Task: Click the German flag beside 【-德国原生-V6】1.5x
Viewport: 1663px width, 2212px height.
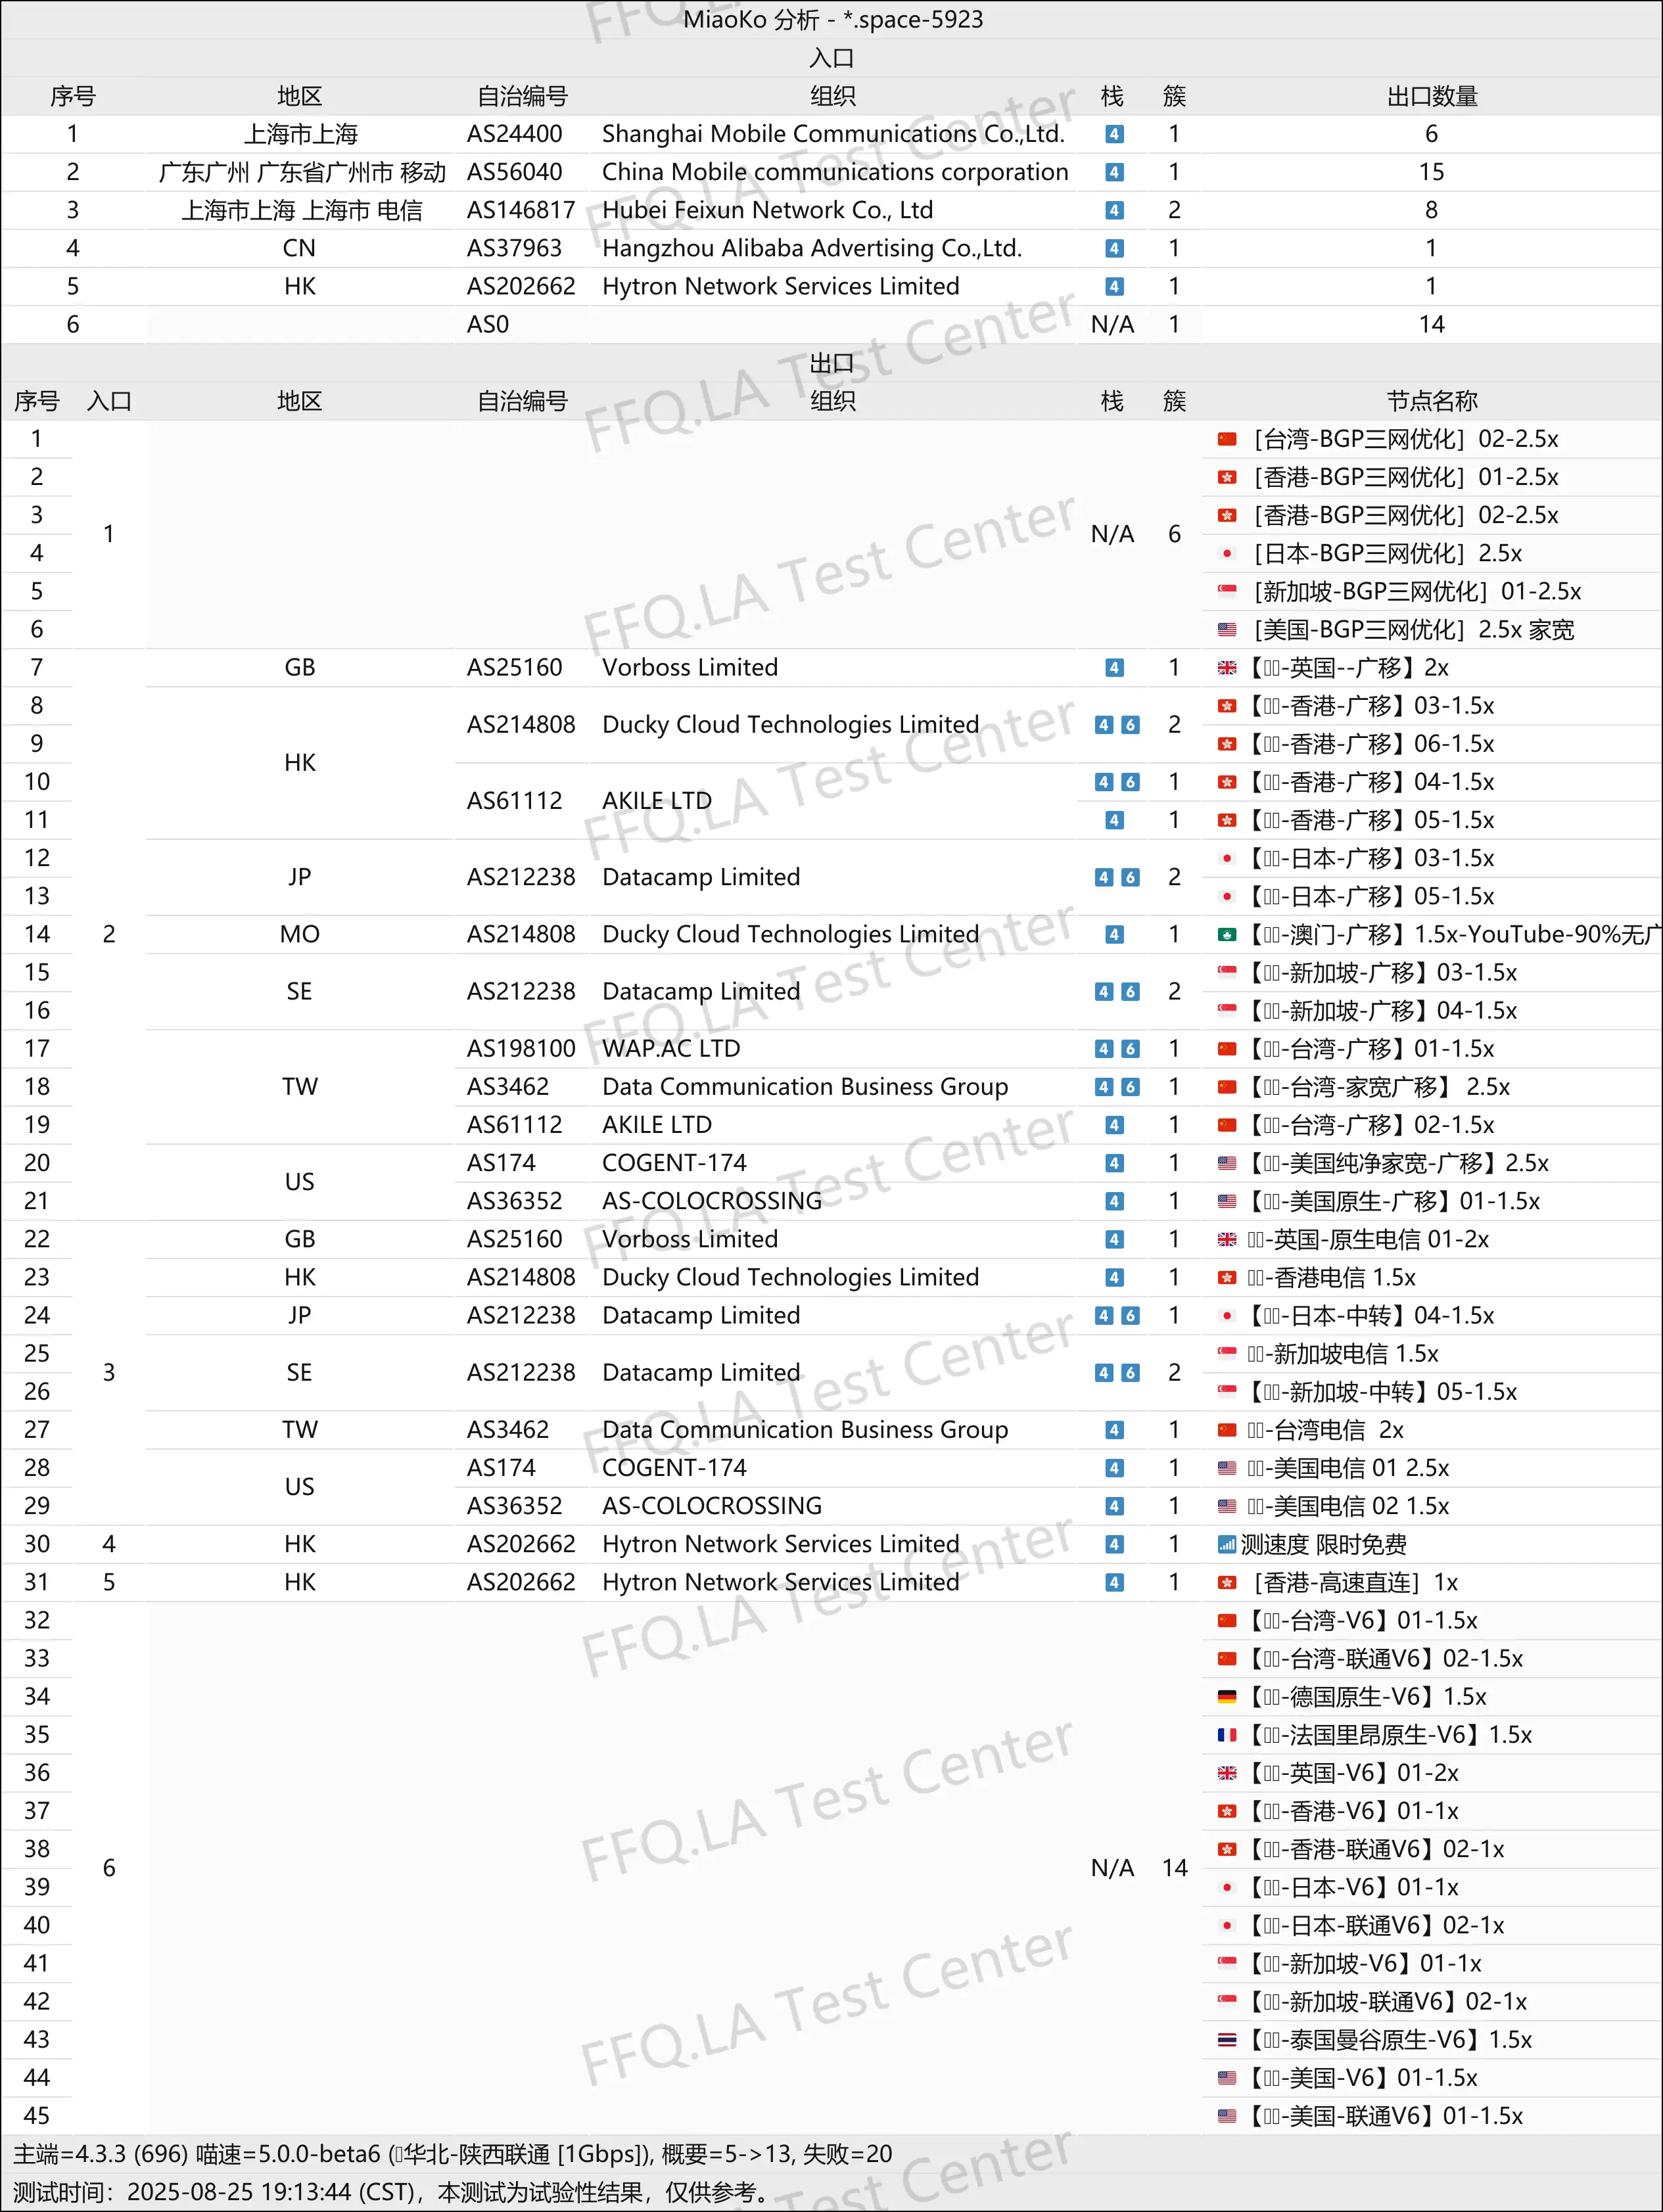Action: click(1227, 1696)
